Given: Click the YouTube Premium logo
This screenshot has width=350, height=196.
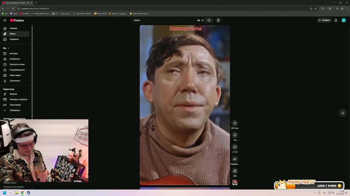Looking at the screenshot, I should [x=17, y=20].
